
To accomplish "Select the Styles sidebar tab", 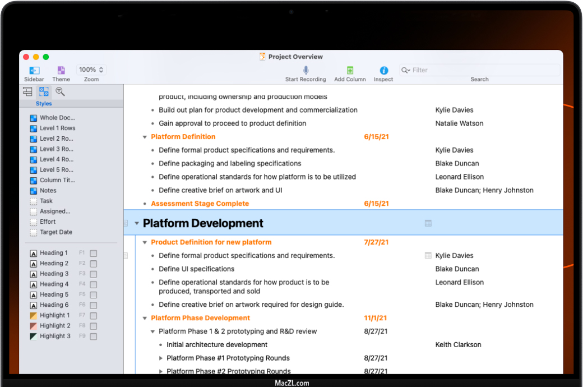I will [43, 92].
